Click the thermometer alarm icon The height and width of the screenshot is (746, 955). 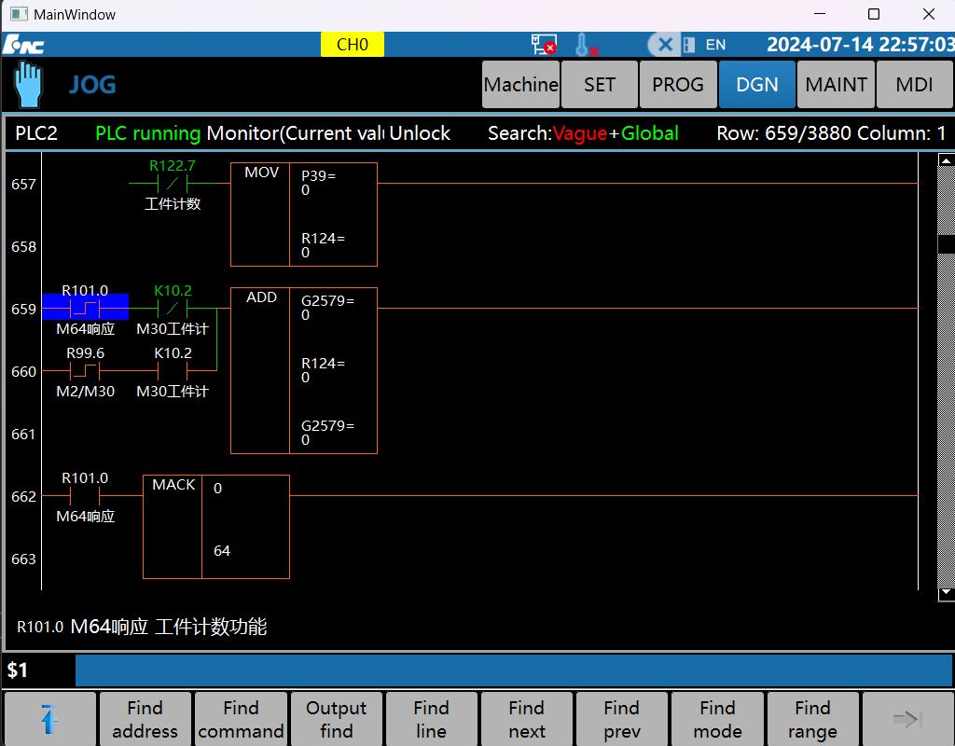[586, 45]
